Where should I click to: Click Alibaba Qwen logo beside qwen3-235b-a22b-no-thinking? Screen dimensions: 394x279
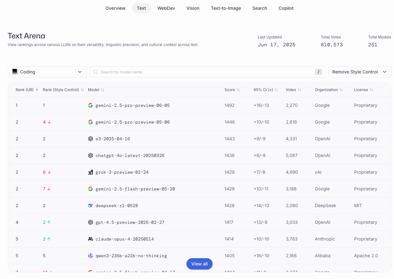point(91,256)
